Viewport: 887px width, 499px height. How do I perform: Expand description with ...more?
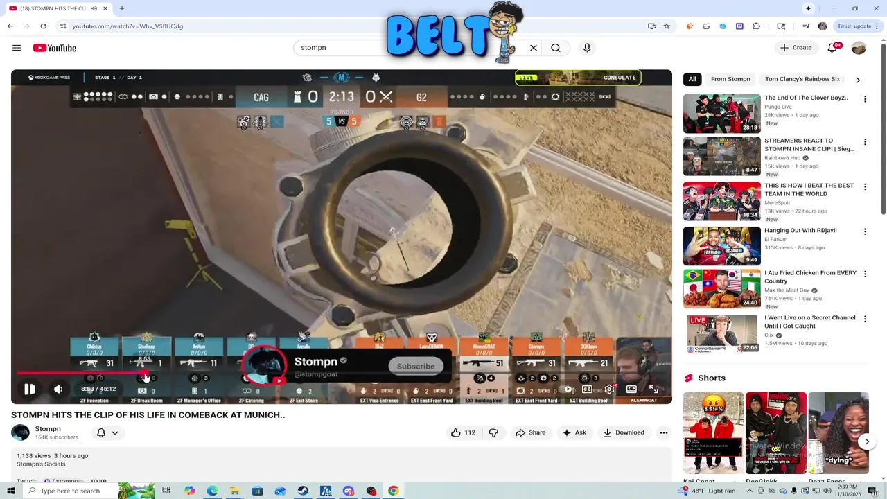point(98,480)
